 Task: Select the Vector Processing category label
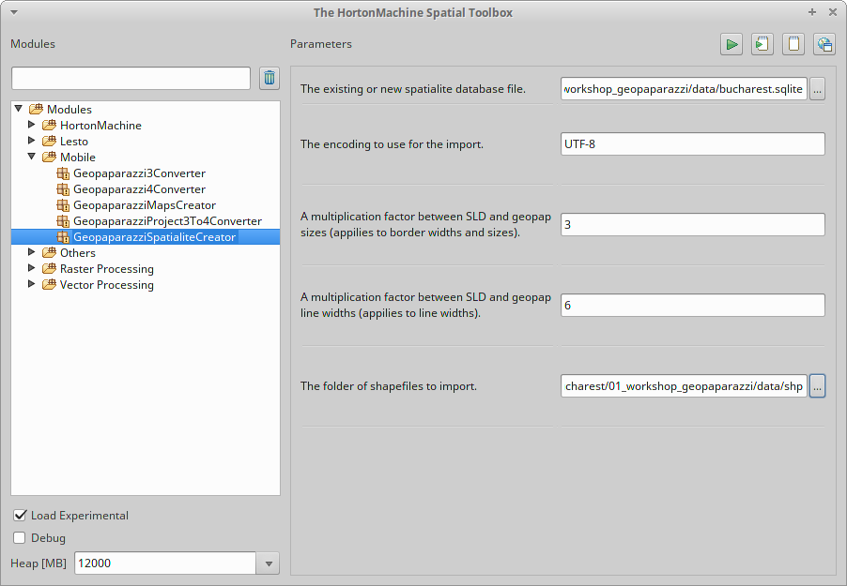107,285
